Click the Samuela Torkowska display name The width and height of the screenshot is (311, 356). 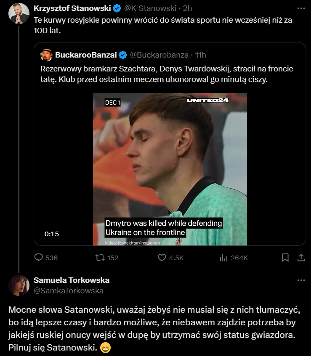(x=71, y=280)
